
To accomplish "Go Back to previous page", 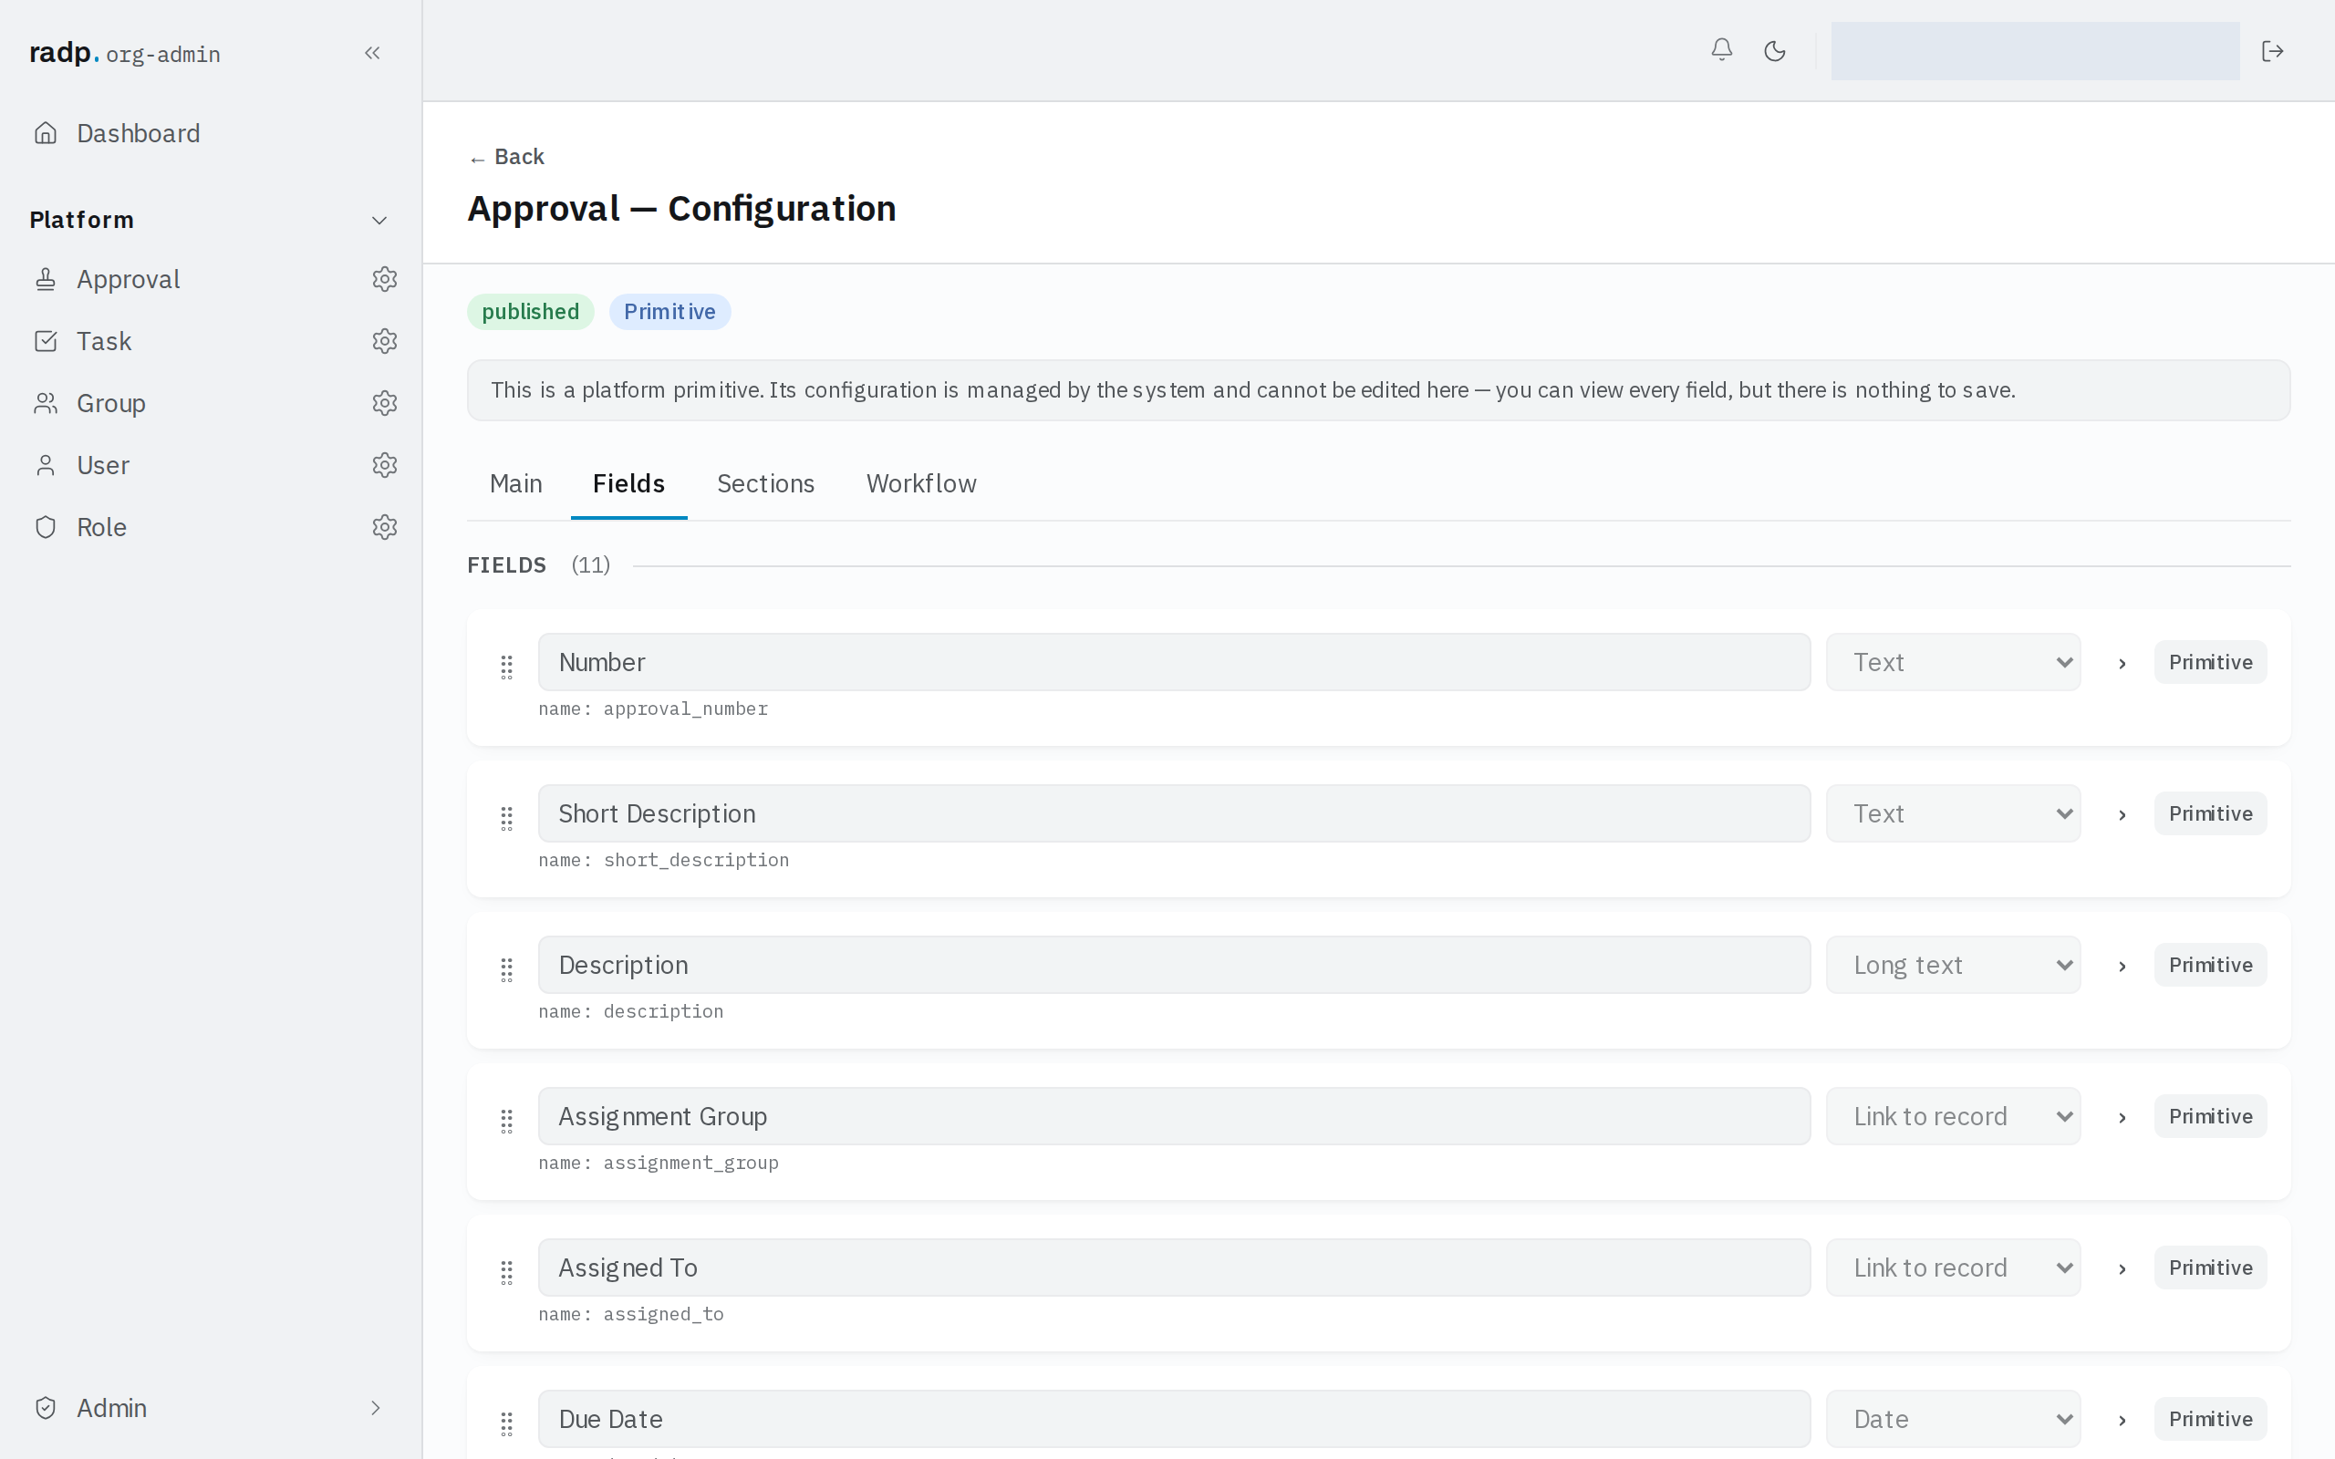I will (x=506, y=156).
